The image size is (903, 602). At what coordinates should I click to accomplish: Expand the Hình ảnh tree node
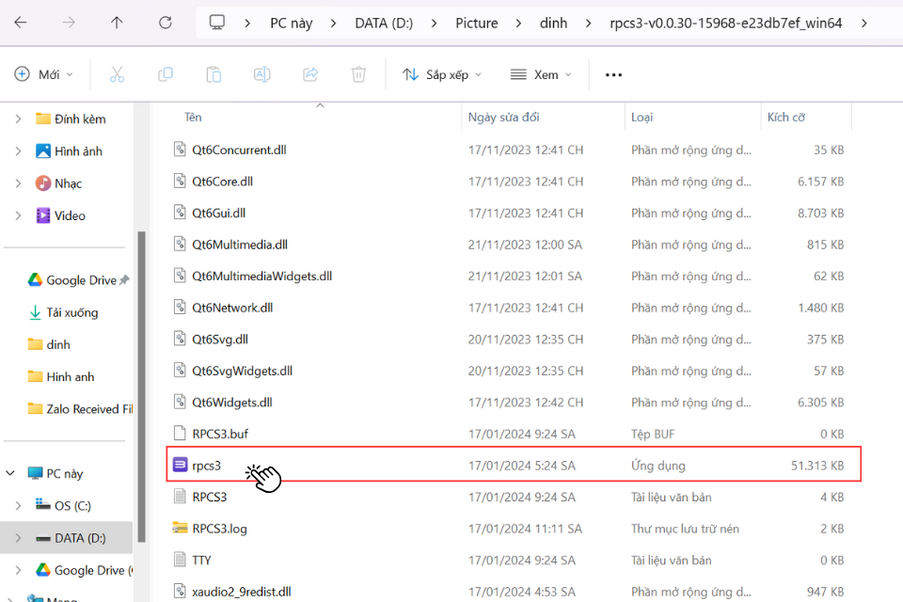[18, 150]
